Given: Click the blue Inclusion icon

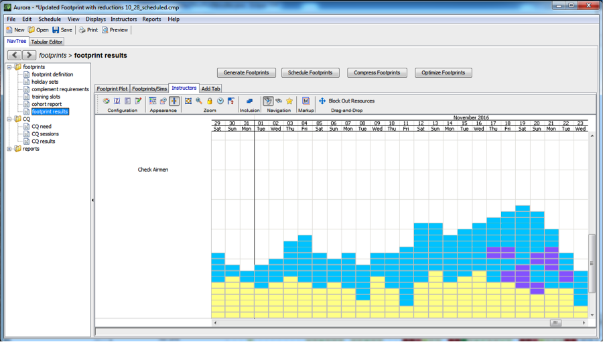Looking at the screenshot, I should (249, 101).
